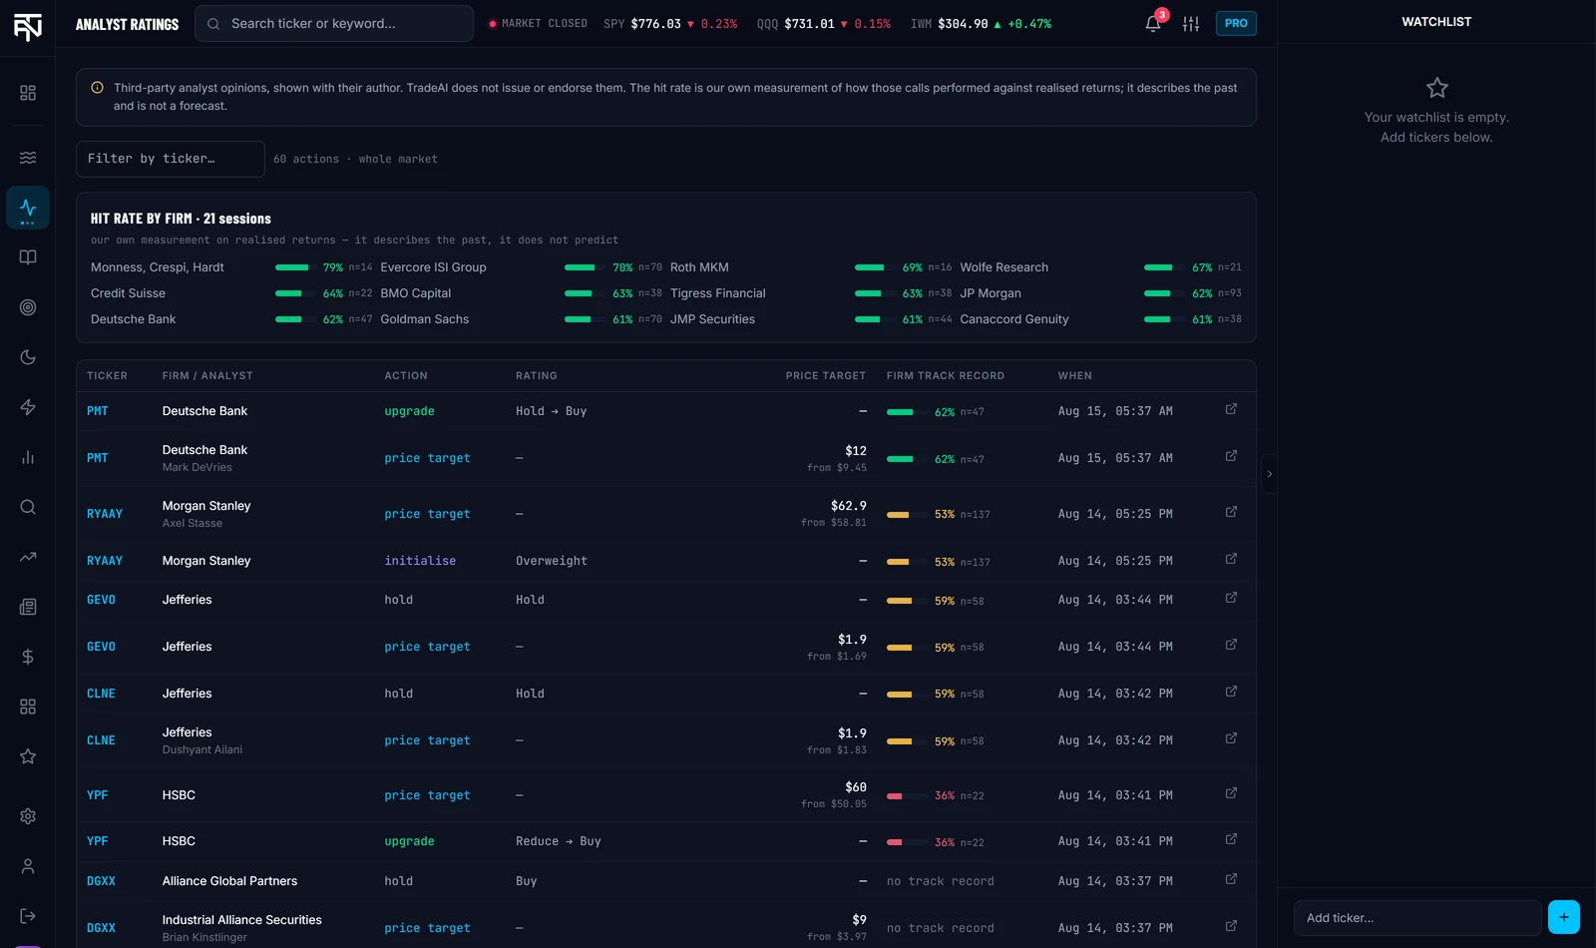Open the star icon in the sidebar
The height and width of the screenshot is (948, 1596).
click(x=28, y=756)
